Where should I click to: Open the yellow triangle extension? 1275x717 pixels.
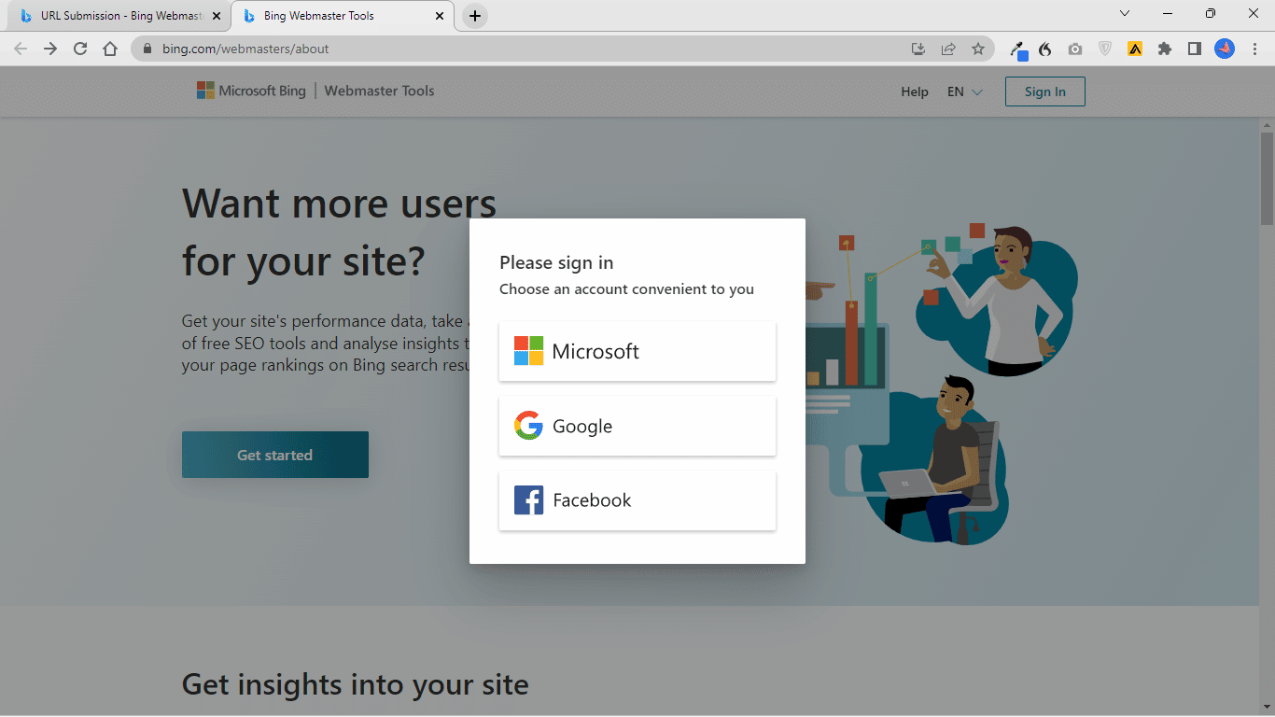coord(1134,49)
